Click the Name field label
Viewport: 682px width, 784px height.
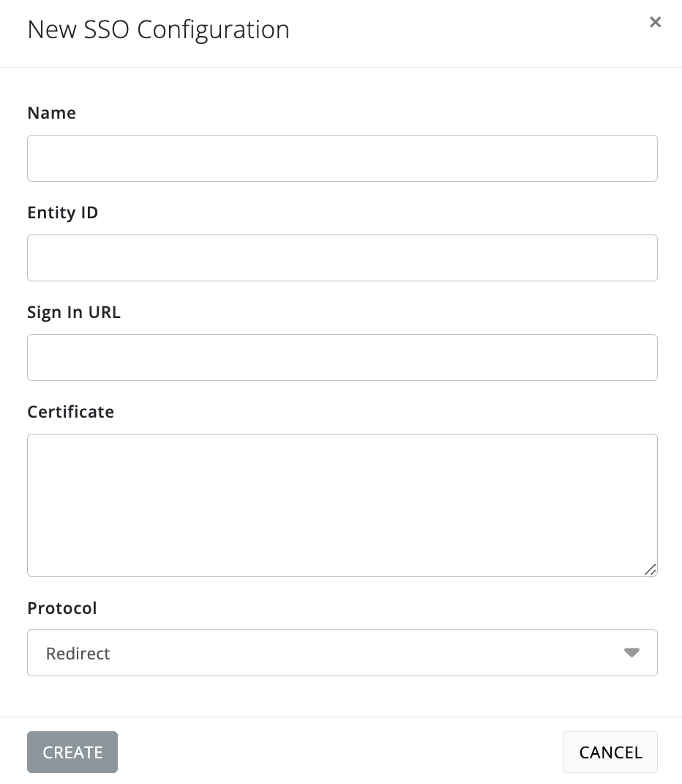click(51, 113)
